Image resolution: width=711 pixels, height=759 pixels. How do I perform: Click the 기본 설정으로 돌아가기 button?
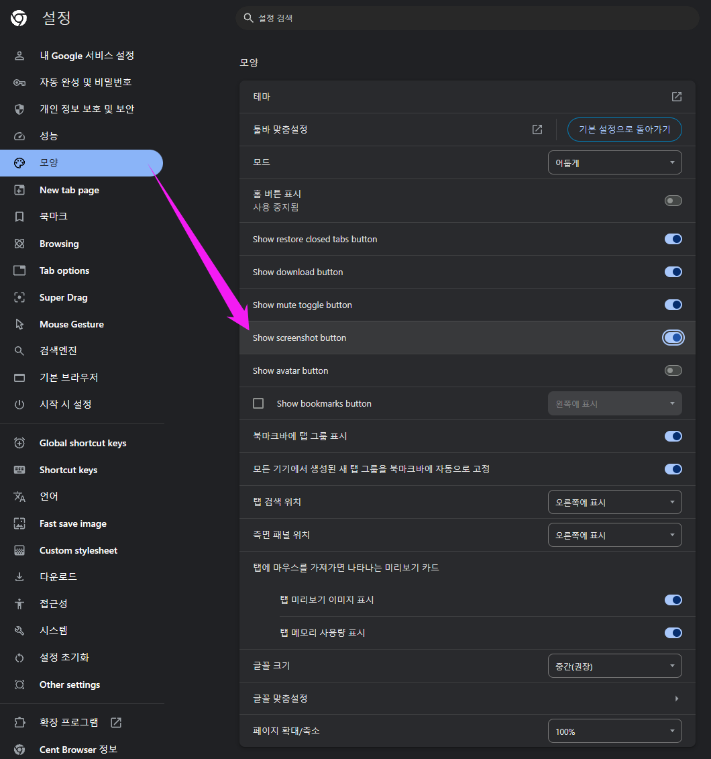click(624, 130)
